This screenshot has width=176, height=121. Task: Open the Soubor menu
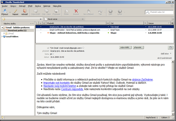(5, 6)
